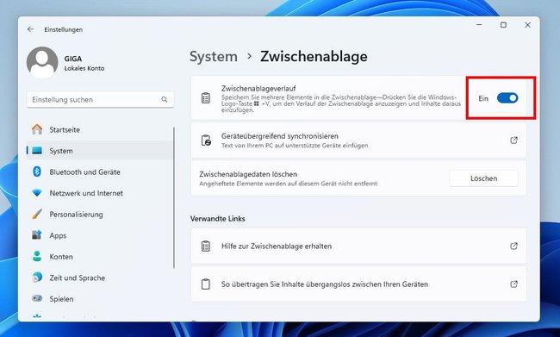560x337 pixels.
Task: Click the Zwischenablagedaten löschen label
Action: 248,174
